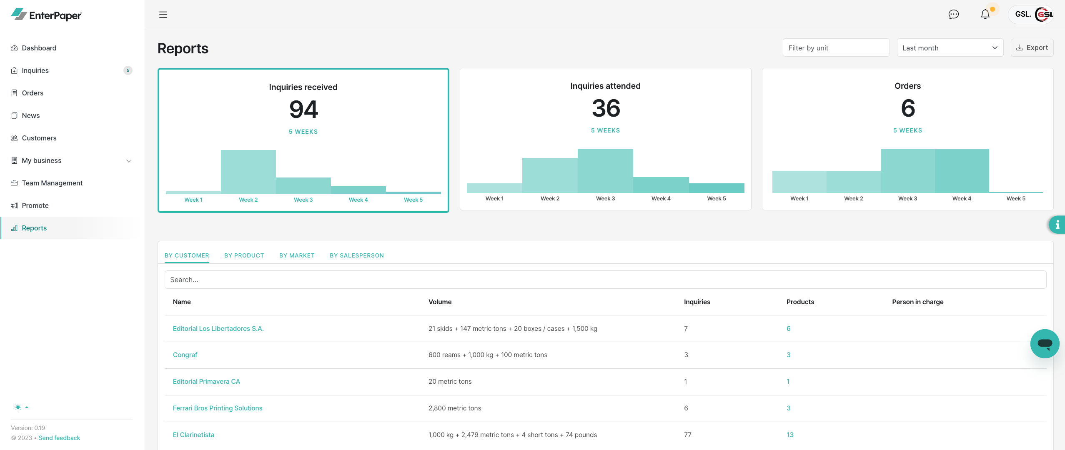Click the EnterPaper logo
Screen dimensions: 1065x450
(46, 15)
